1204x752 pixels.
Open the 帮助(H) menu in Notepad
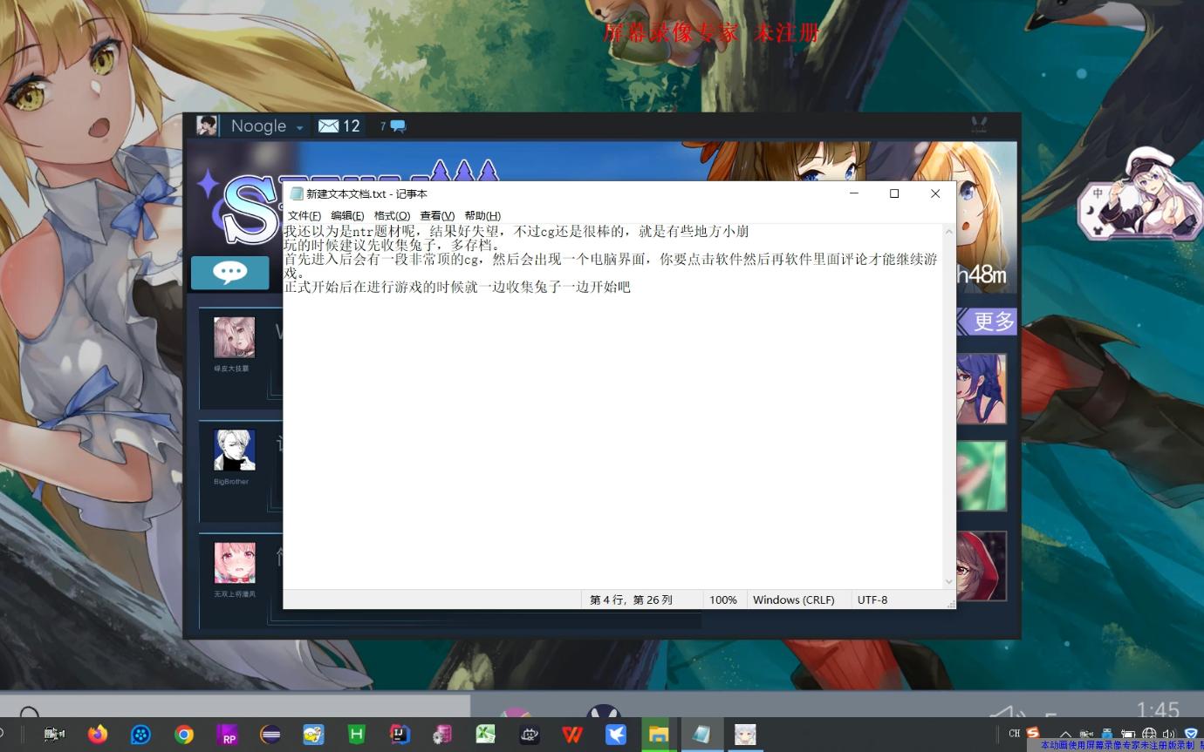pyautogui.click(x=482, y=215)
